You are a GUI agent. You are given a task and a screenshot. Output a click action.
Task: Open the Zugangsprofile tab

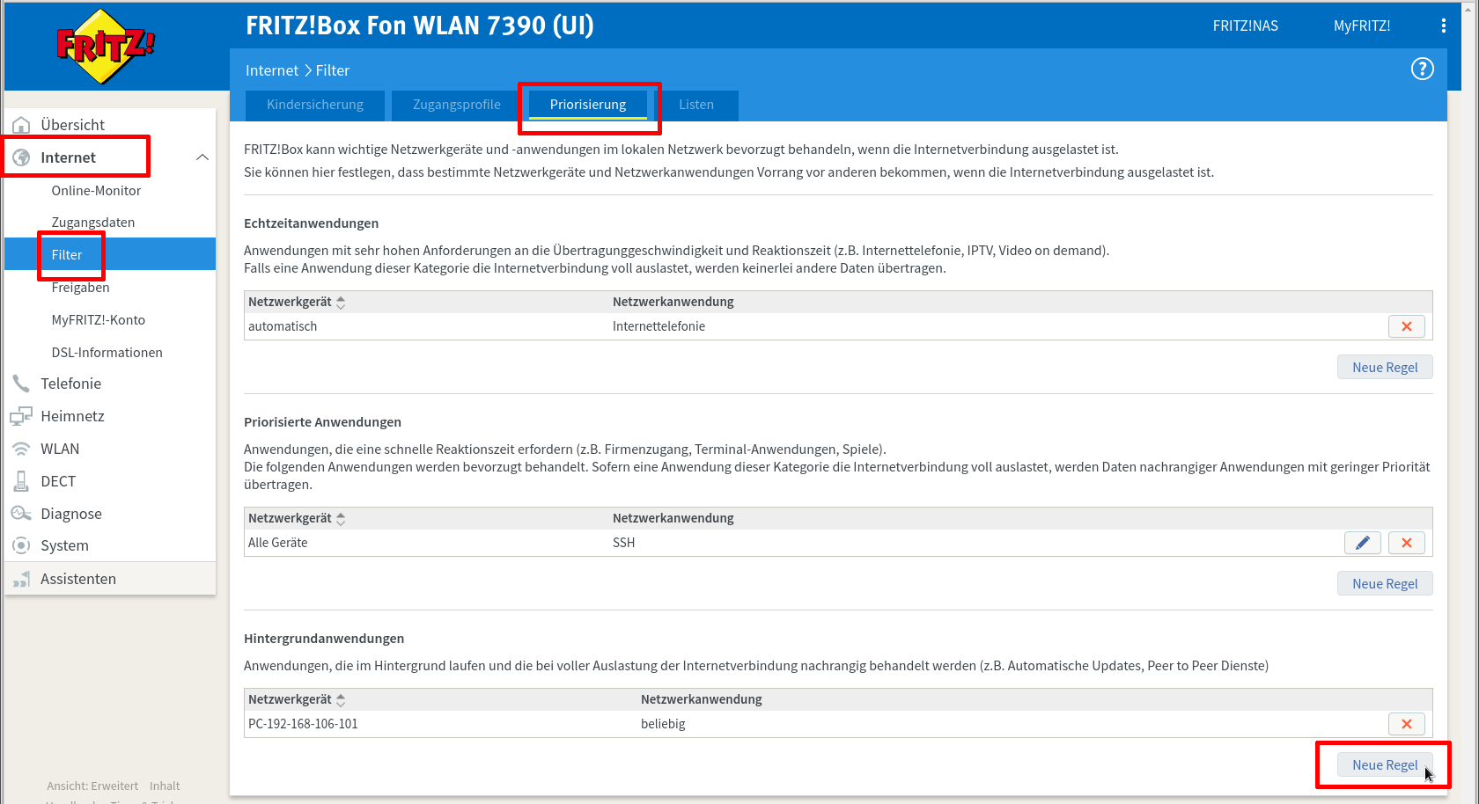coord(456,105)
